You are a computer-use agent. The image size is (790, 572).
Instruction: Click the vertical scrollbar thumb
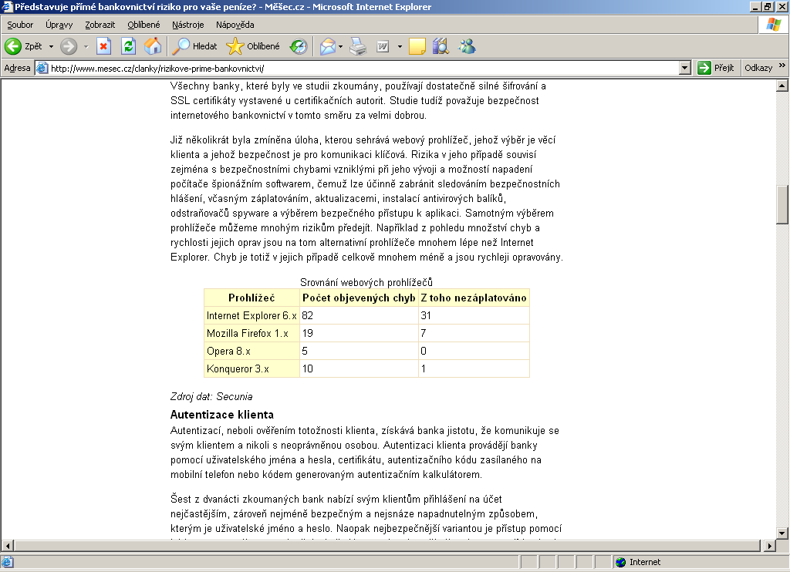coord(782,205)
